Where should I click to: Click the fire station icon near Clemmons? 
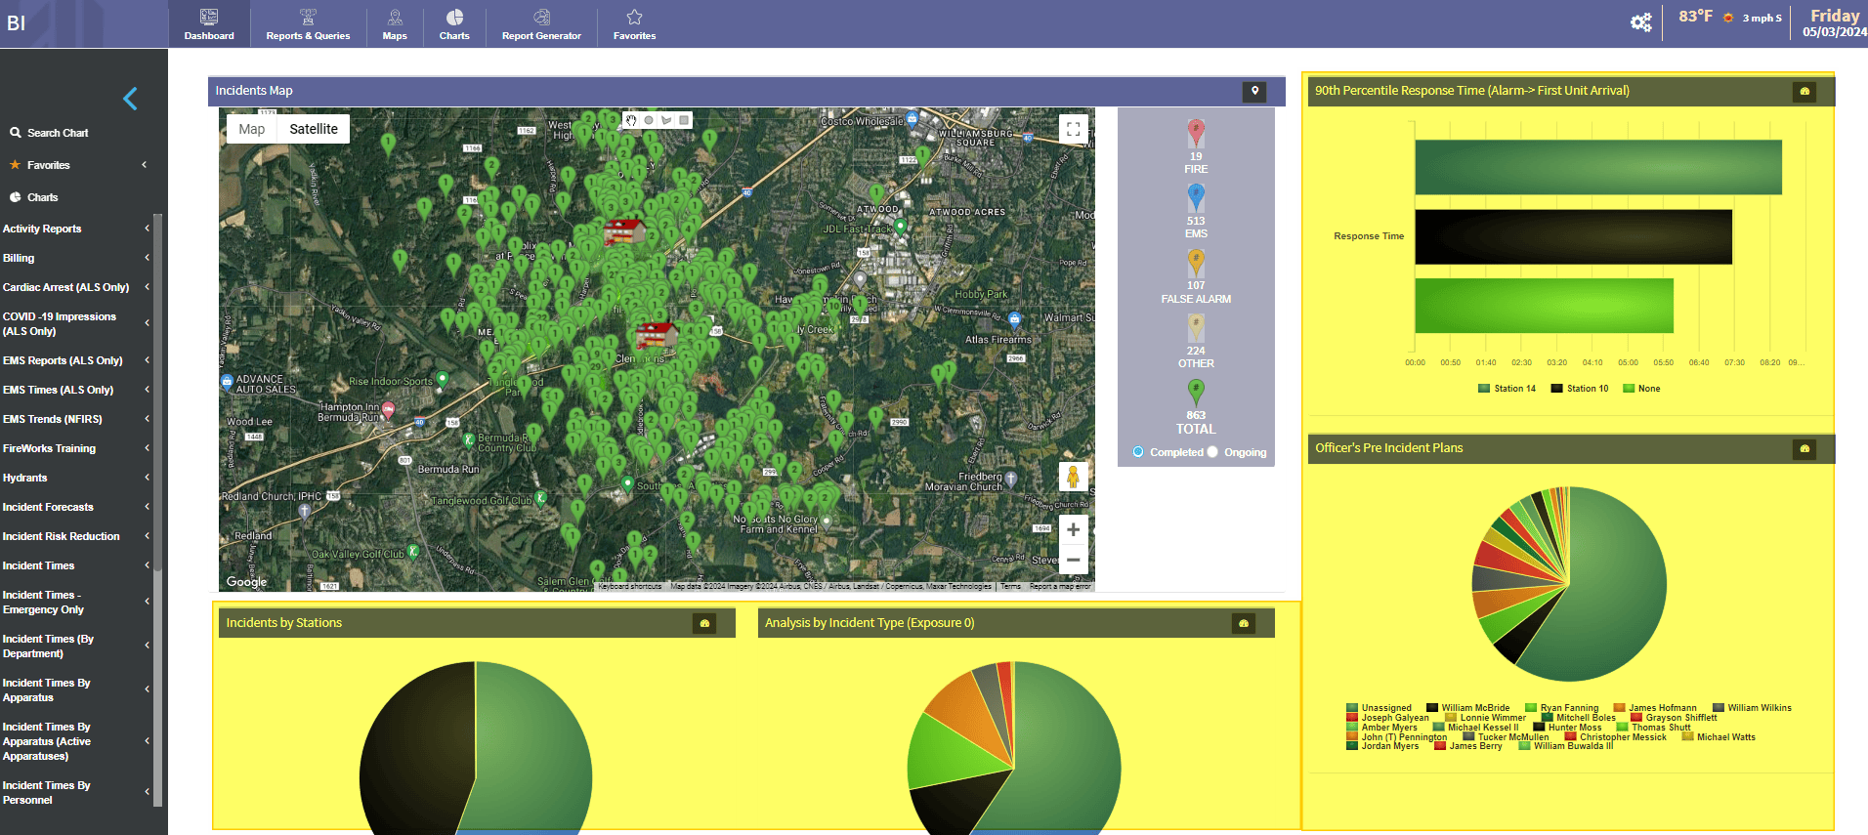point(657,336)
